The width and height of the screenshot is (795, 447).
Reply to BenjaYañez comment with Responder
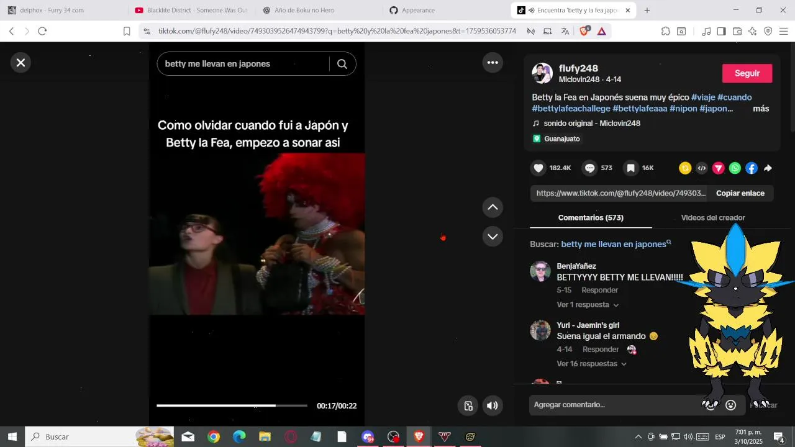[x=599, y=291]
